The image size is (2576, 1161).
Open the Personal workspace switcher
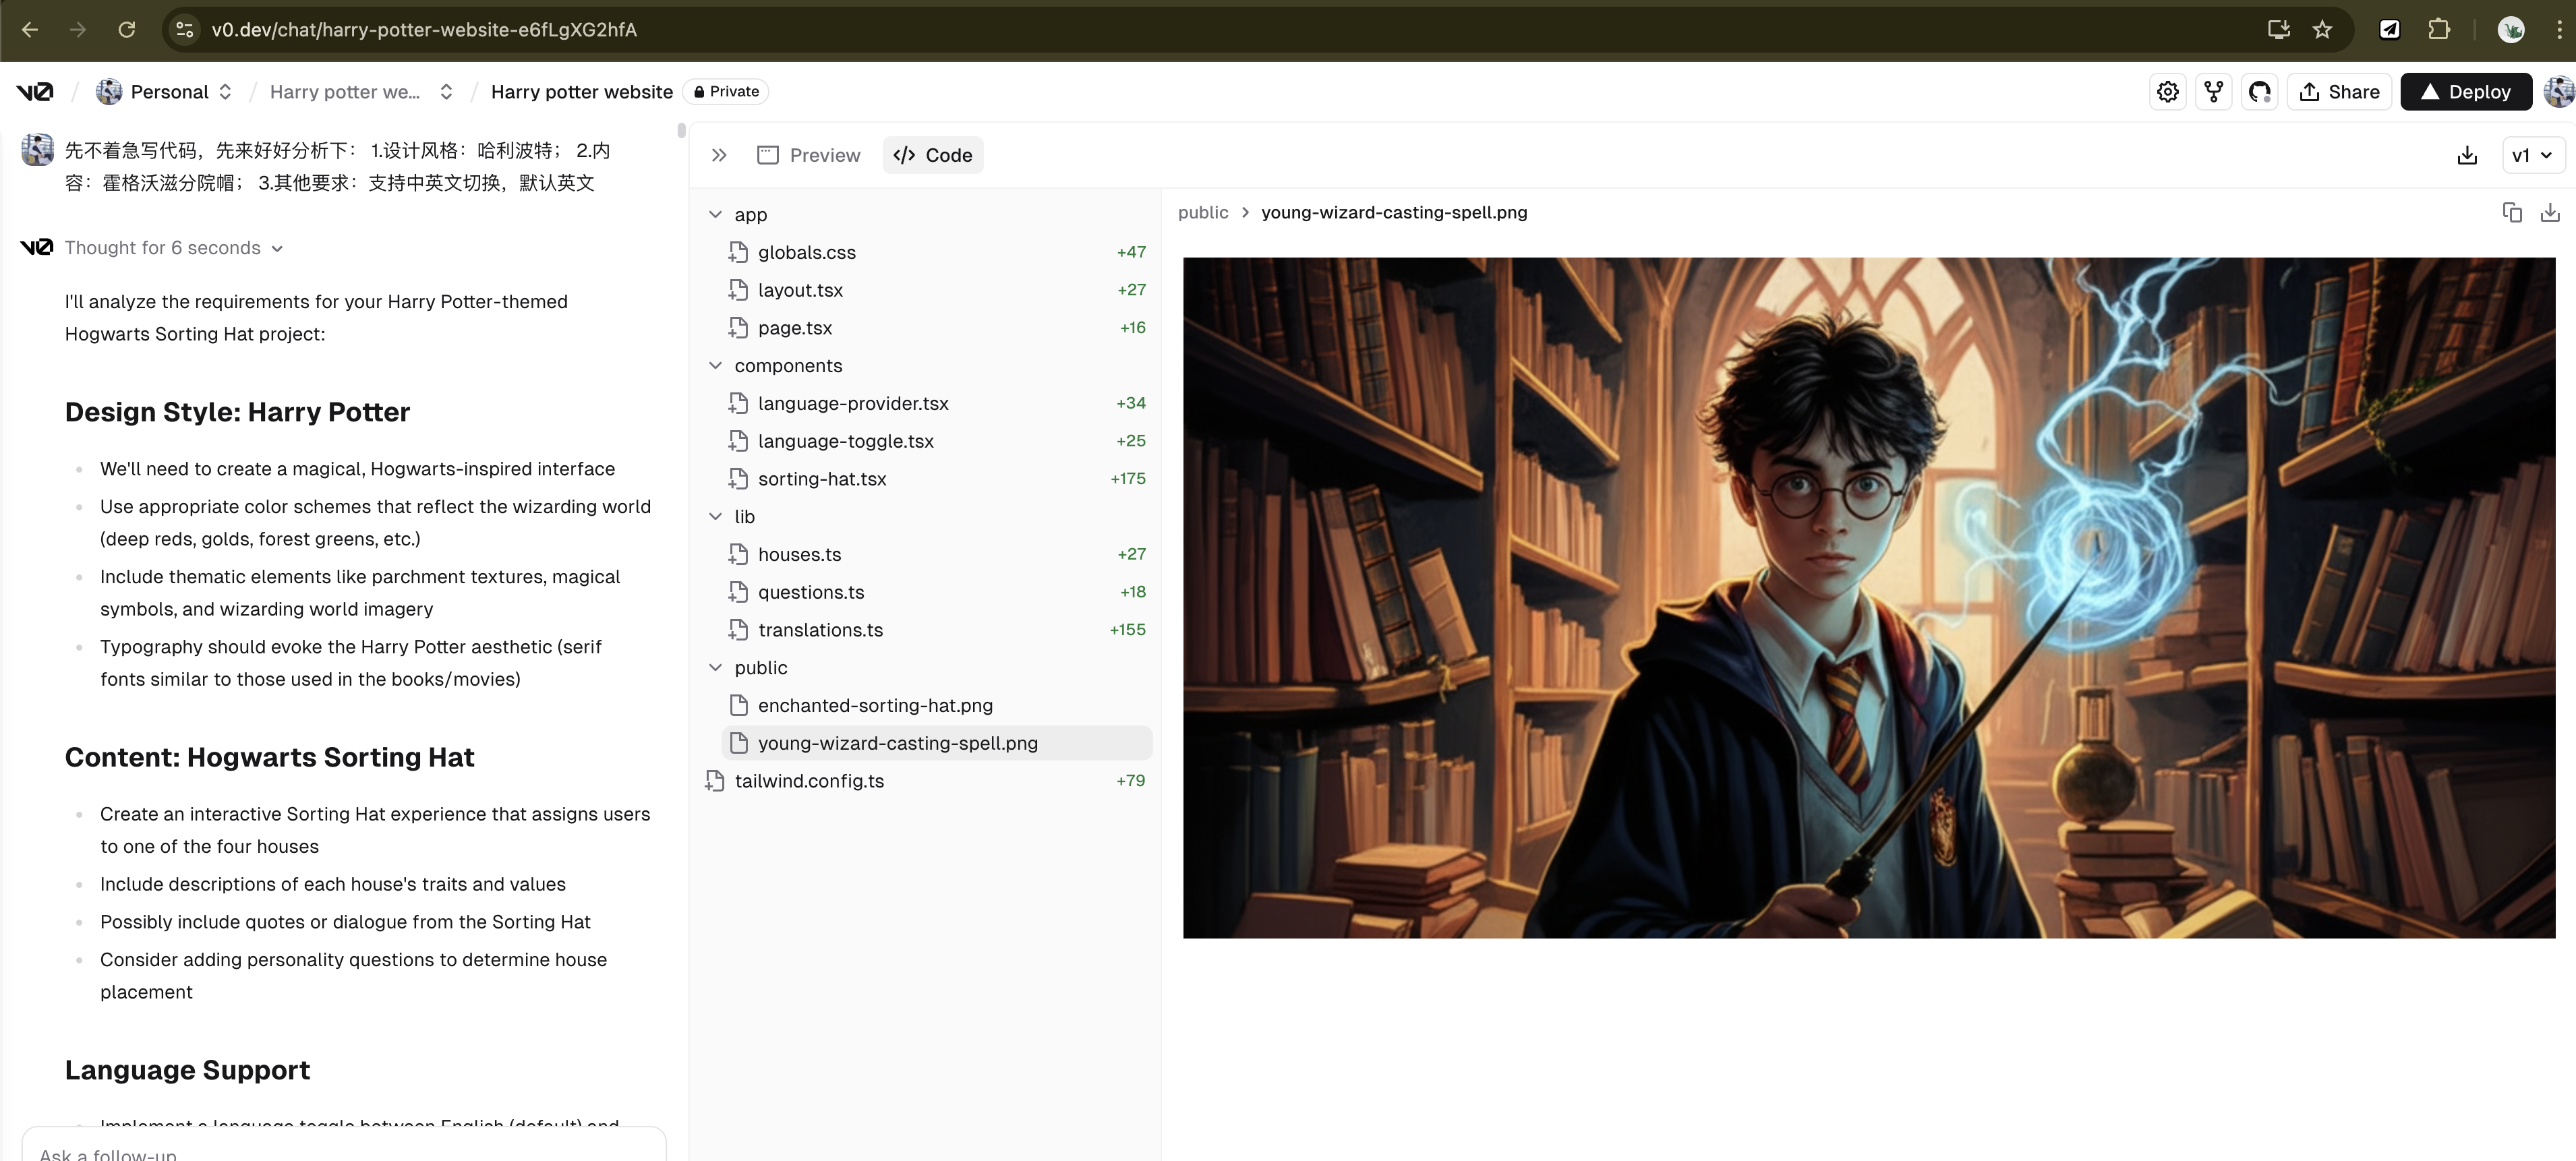coord(165,92)
